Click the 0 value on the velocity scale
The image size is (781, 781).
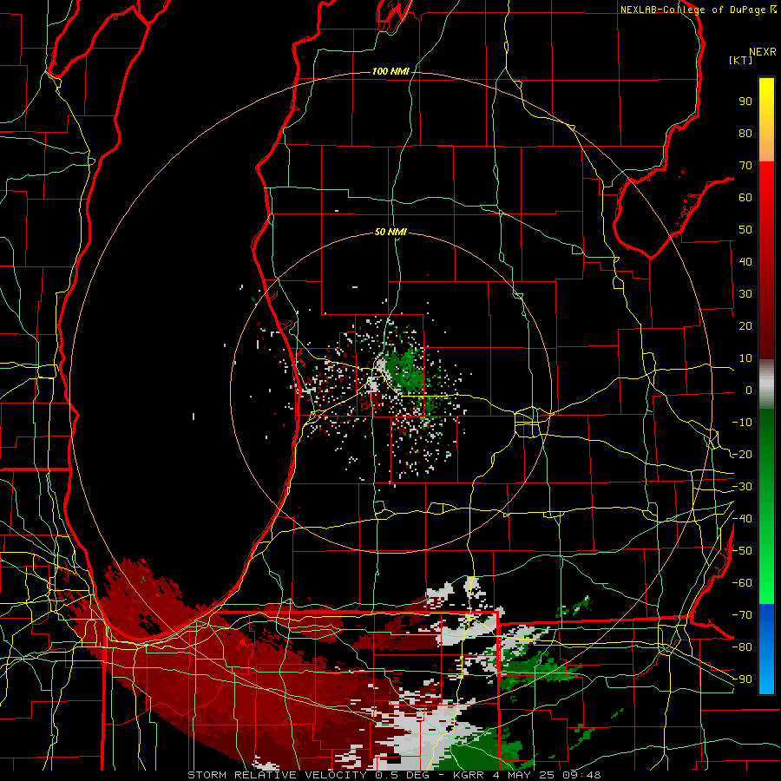(x=749, y=390)
